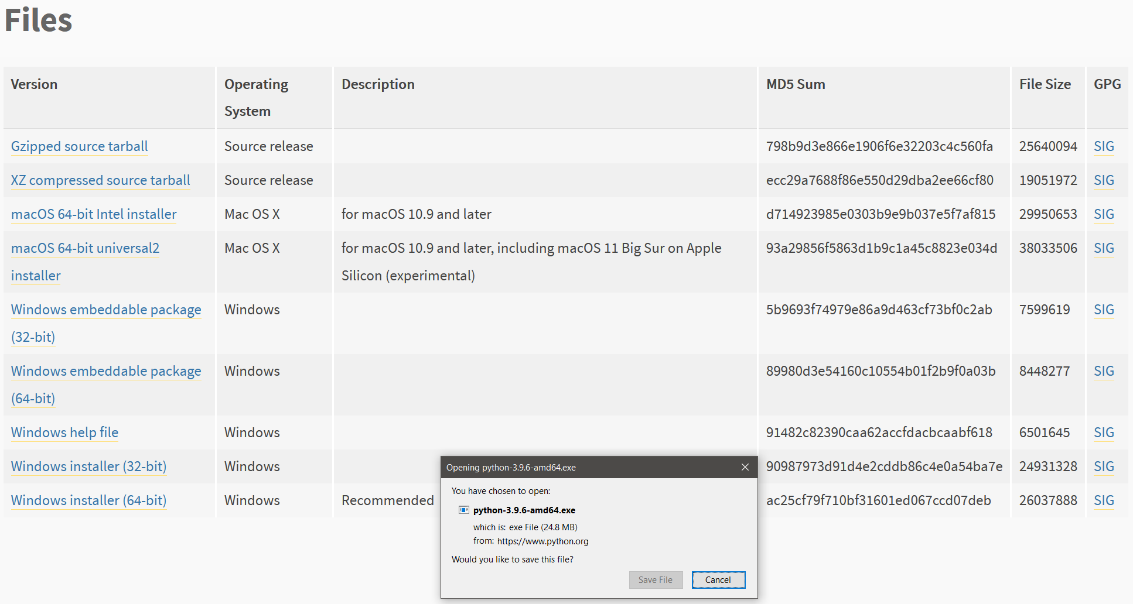The height and width of the screenshot is (604, 1133).
Task: Select Windows installer (32-bit) link
Action: (x=88, y=466)
